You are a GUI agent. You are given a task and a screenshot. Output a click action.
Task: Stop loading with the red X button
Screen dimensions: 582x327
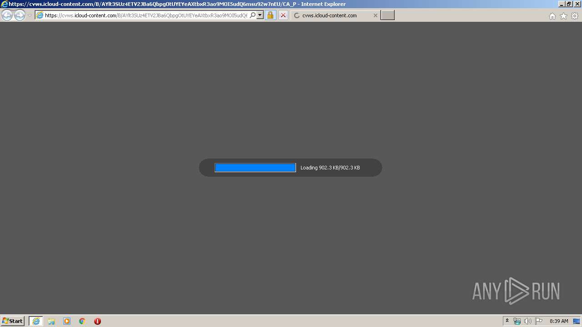point(283,15)
